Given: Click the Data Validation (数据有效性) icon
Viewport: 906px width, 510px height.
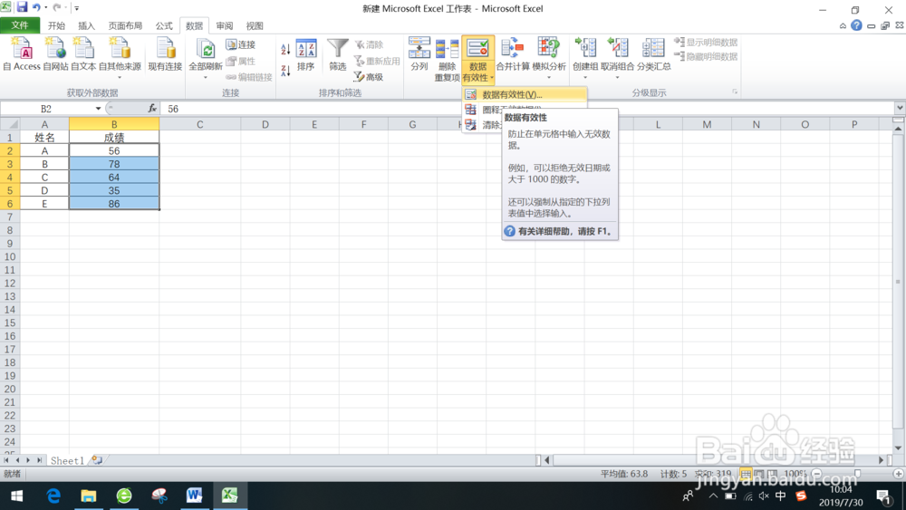Looking at the screenshot, I should tap(477, 49).
